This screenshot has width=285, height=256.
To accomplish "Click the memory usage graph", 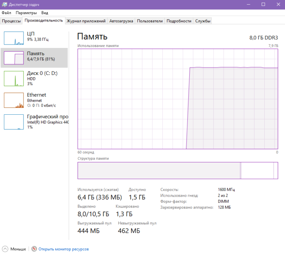I will click(x=178, y=99).
